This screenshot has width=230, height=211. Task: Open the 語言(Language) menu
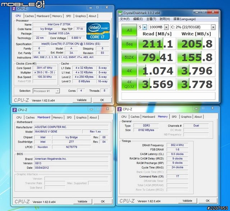click(184, 19)
